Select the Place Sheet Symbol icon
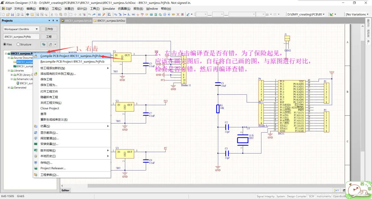The width and height of the screenshot is (372, 199). (151, 14)
